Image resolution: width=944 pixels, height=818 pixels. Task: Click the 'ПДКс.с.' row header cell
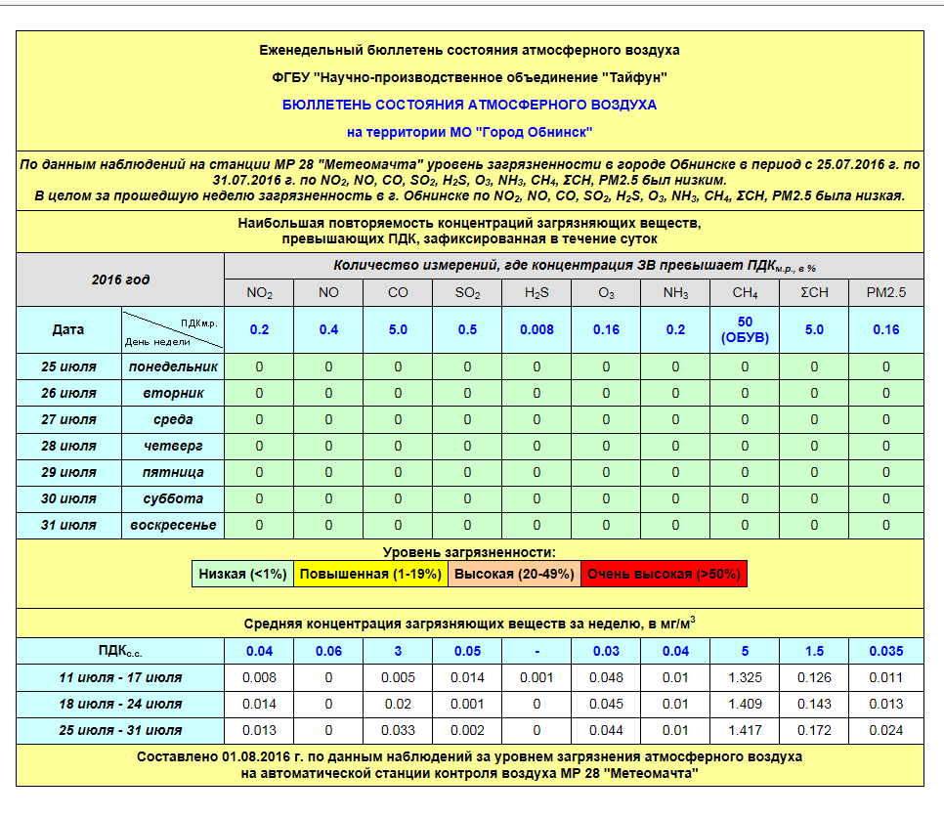pos(120,651)
